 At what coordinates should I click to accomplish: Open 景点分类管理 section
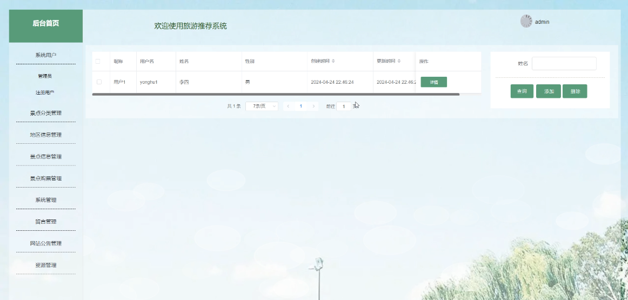45,114
